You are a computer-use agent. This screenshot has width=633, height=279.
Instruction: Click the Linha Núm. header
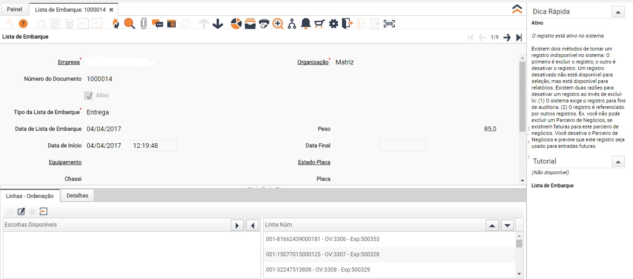pyautogui.click(x=279, y=225)
